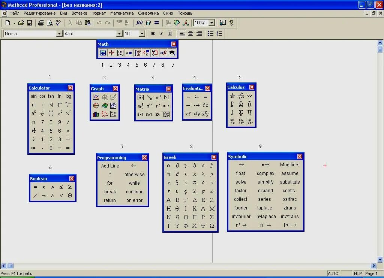Toggle Bold formatting
The image size is (384, 278).
coord(153,33)
